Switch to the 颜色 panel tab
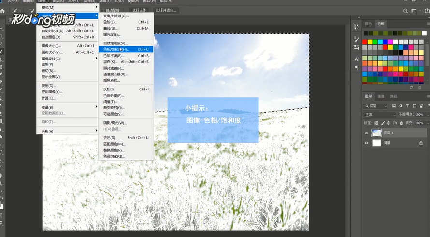 tap(368, 24)
